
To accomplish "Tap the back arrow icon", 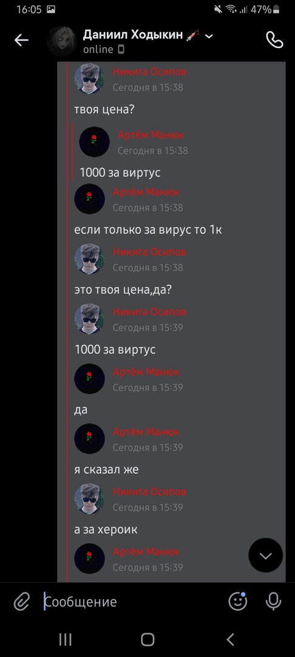I will pyautogui.click(x=21, y=40).
